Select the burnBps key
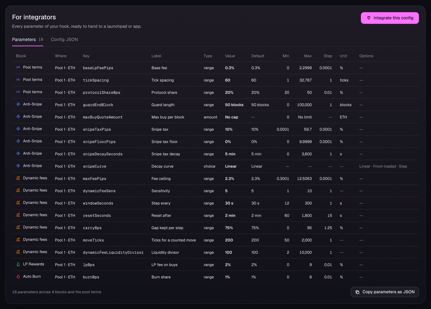431x309 pixels. point(91,277)
